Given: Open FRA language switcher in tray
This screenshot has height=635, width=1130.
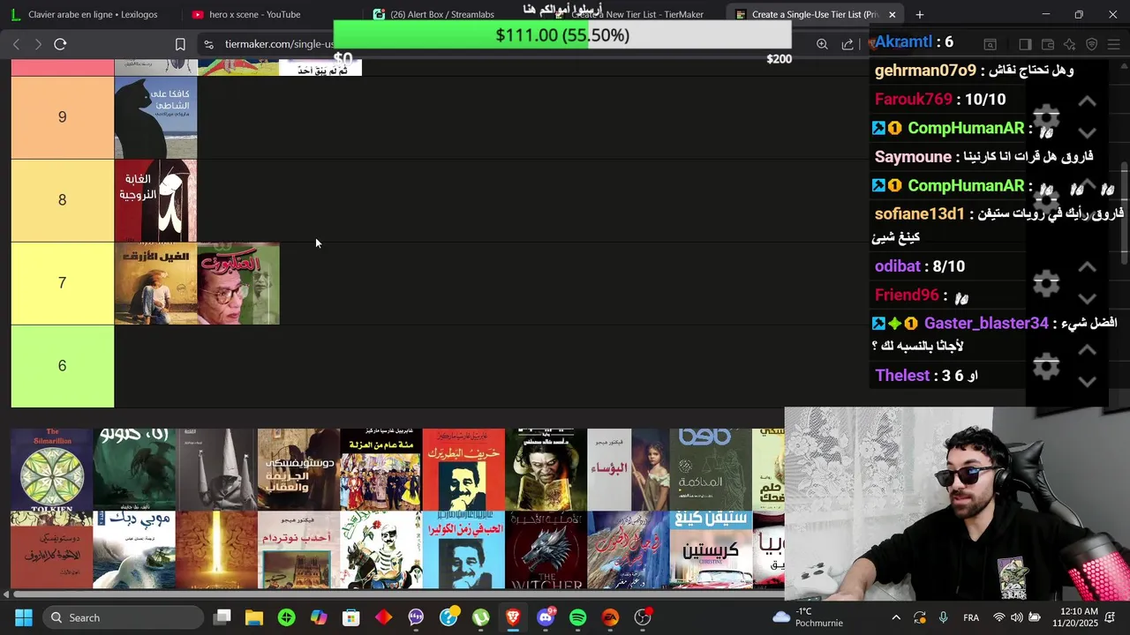Looking at the screenshot, I should (971, 617).
